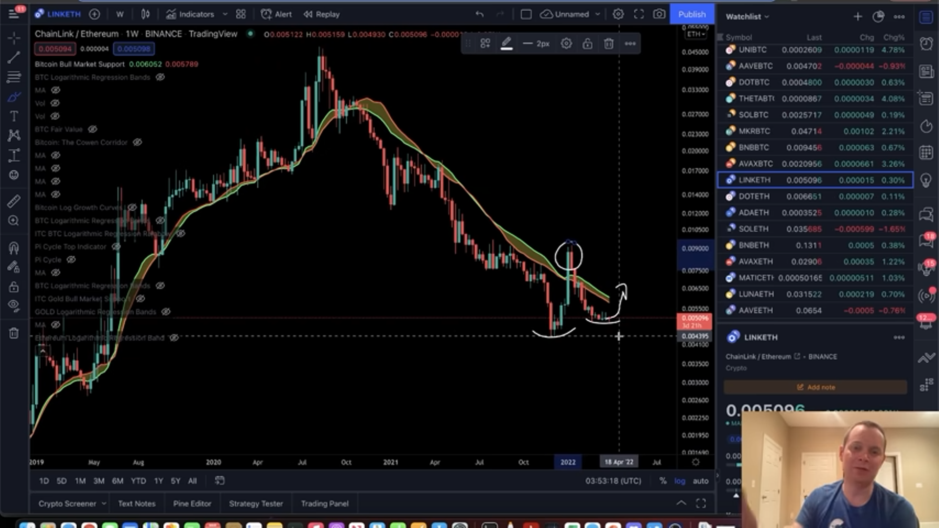939x528 pixels.
Task: Add a symbol to the watchlist
Action: pyautogui.click(x=858, y=17)
